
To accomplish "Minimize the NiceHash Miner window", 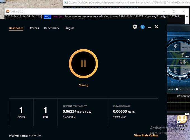I will pyautogui.click(x=149, y=28).
